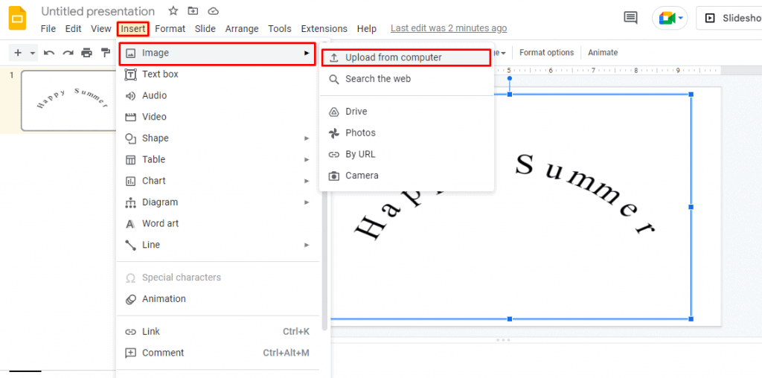Choose Camera image source
The width and height of the screenshot is (762, 378).
407,176
